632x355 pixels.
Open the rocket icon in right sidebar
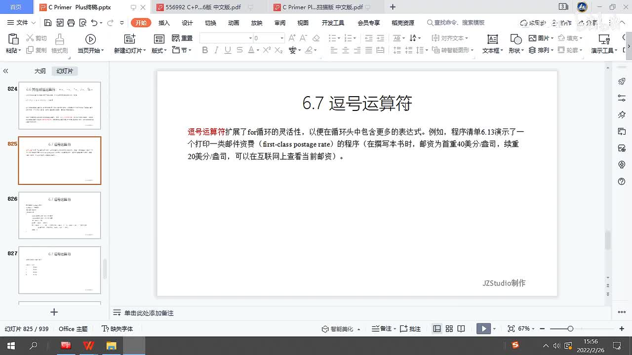point(622,81)
